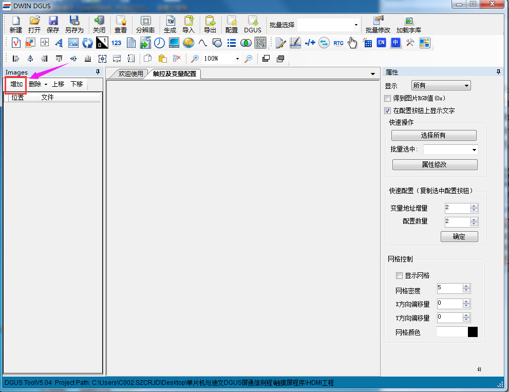Click the 生成 (Generate) icon
This screenshot has height=392, width=509.
pos(170,25)
